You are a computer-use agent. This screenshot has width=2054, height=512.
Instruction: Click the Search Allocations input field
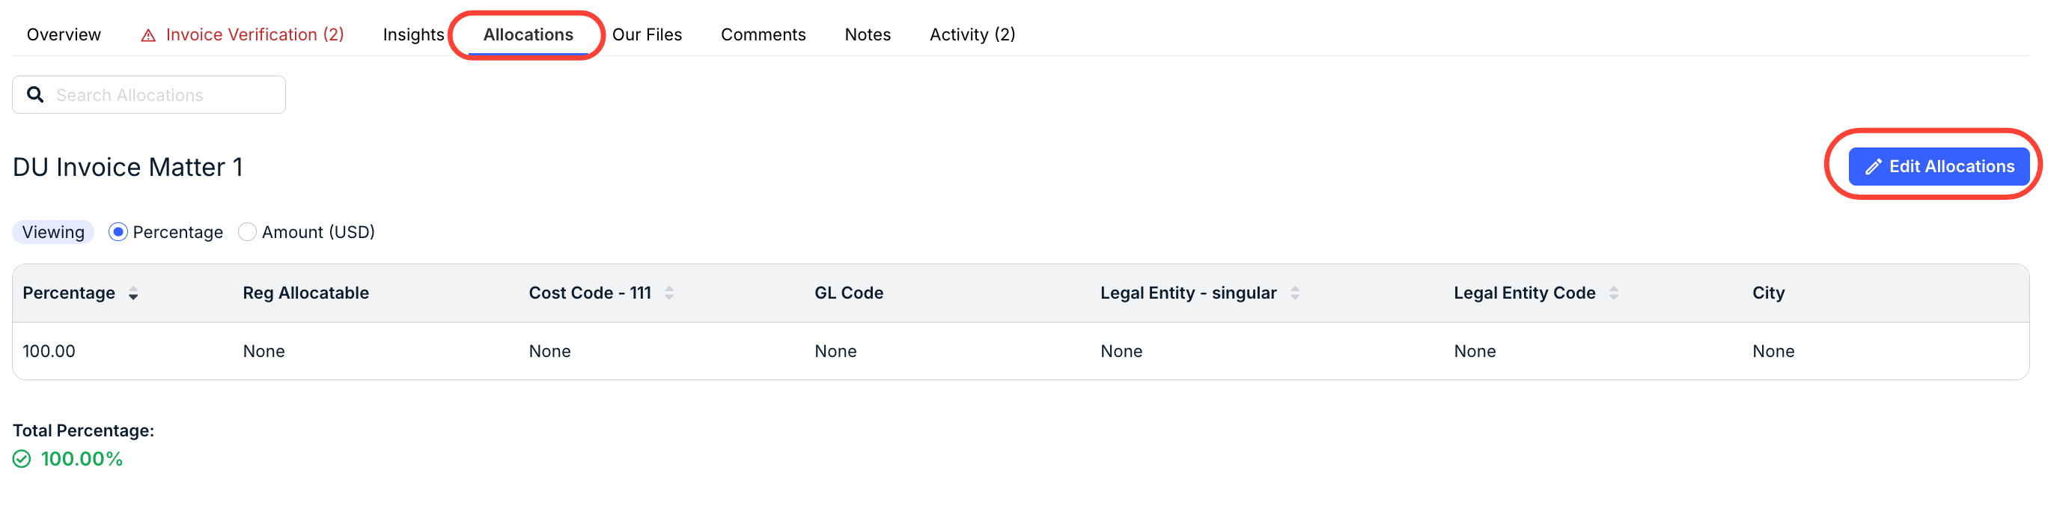(149, 95)
